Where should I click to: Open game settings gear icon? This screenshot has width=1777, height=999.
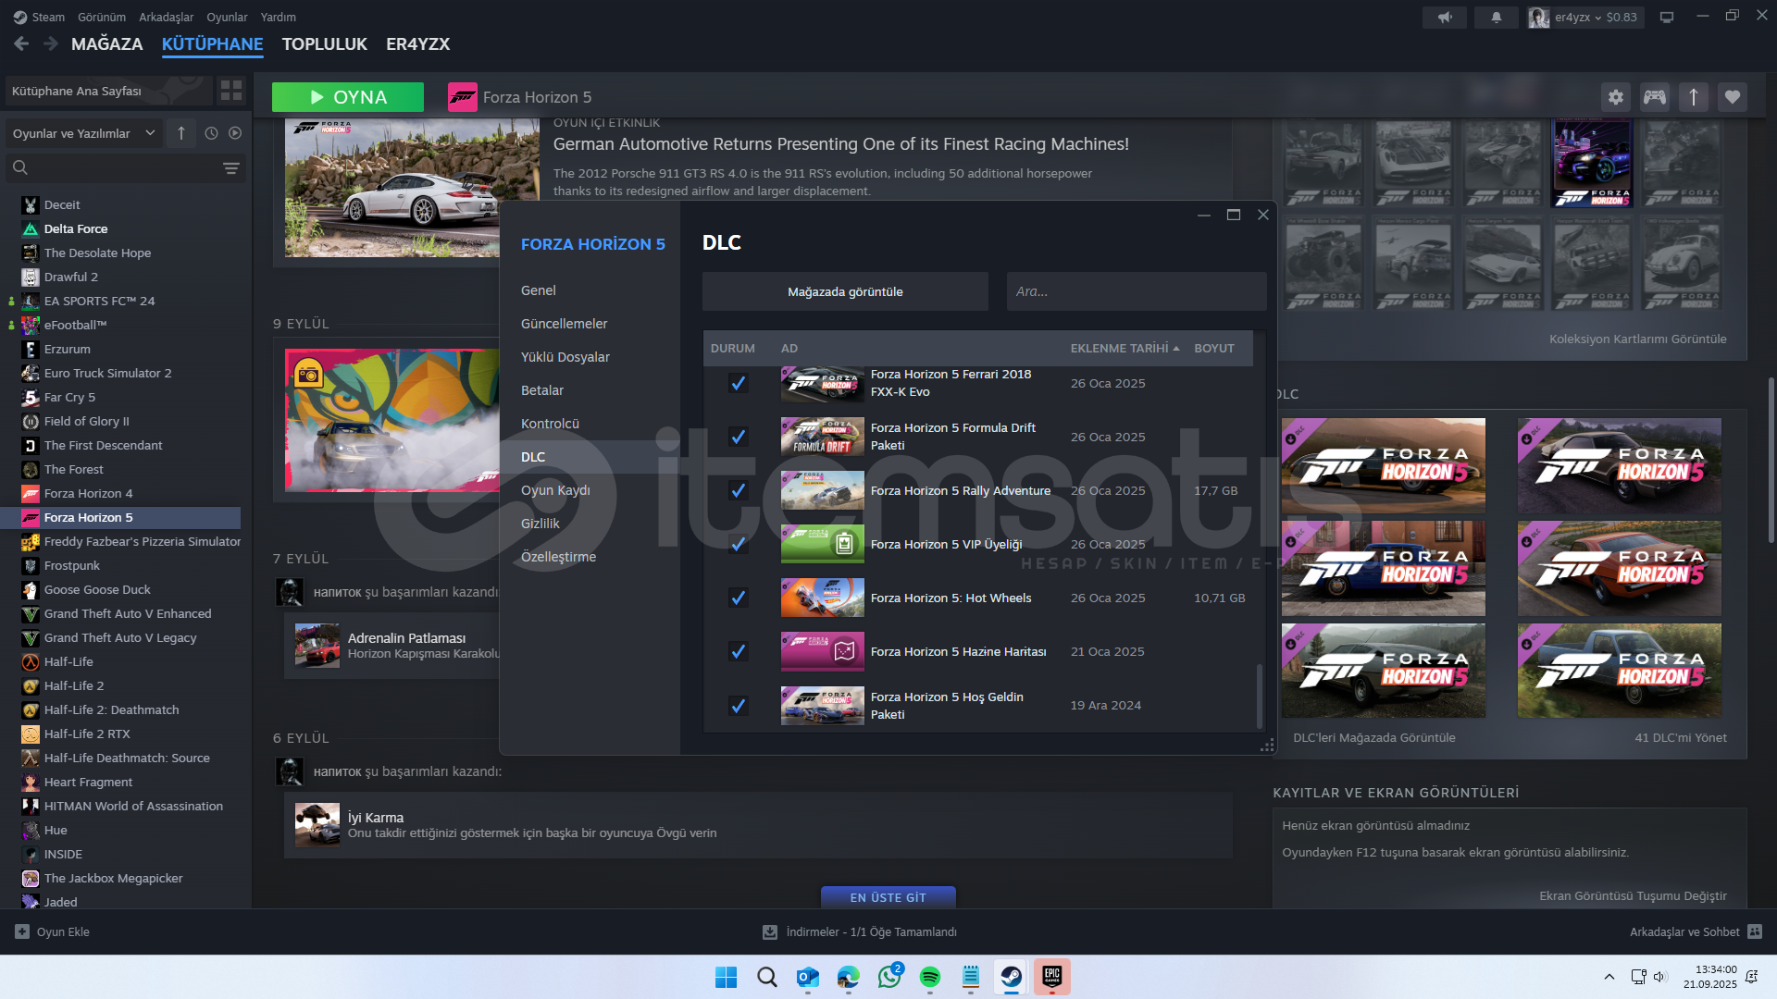coord(1615,97)
